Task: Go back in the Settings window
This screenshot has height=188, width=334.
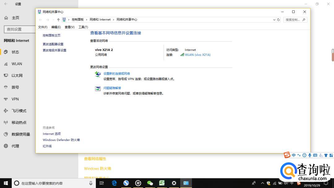Action: (6, 4)
